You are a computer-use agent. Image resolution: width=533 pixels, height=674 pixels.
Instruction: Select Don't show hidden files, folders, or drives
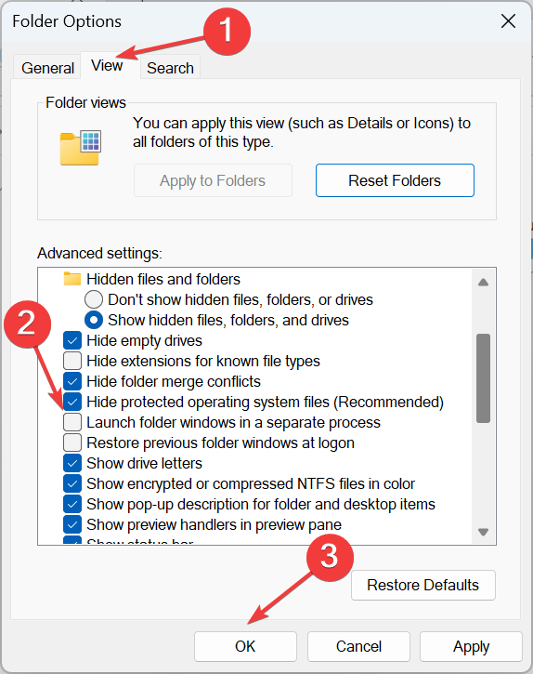94,299
